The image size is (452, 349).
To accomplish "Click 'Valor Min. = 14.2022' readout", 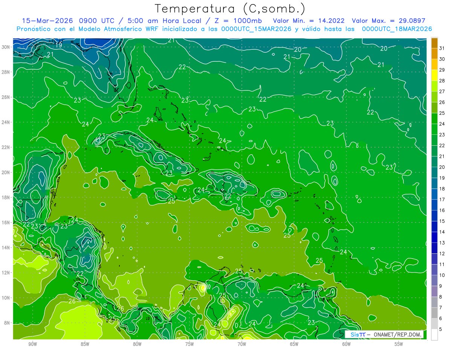I will (309, 21).
